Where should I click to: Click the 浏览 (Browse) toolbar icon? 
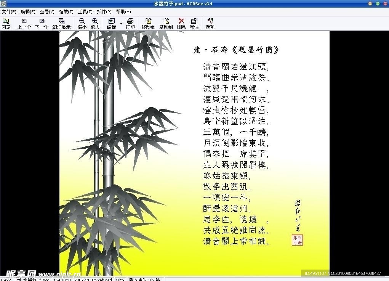pos(6,24)
